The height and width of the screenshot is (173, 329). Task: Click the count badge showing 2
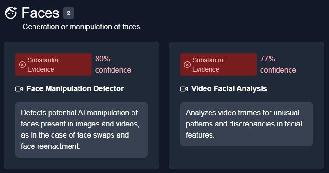coord(69,13)
